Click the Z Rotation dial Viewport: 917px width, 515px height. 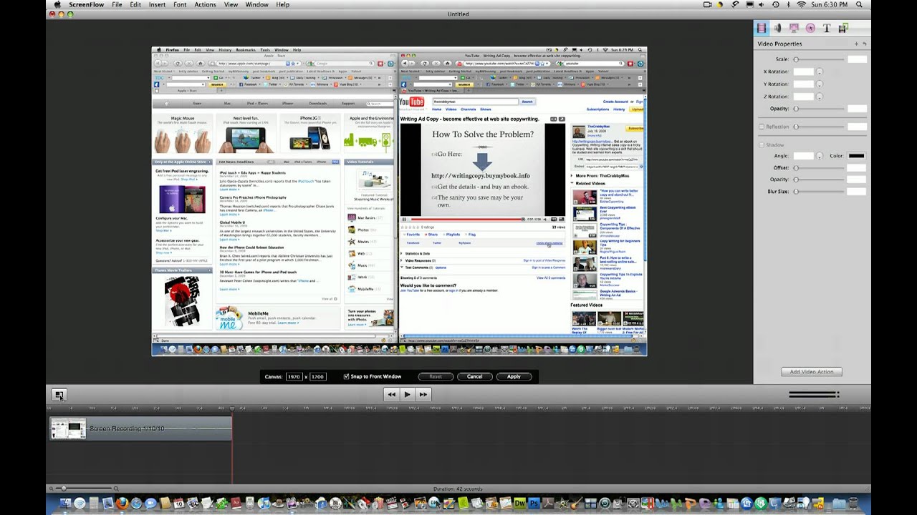click(820, 96)
